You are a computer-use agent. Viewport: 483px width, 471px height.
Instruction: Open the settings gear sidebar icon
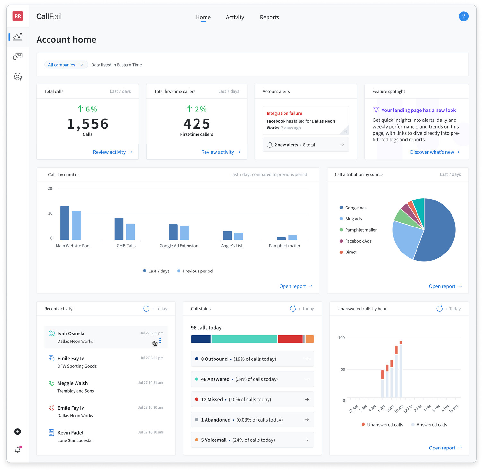coord(18,76)
